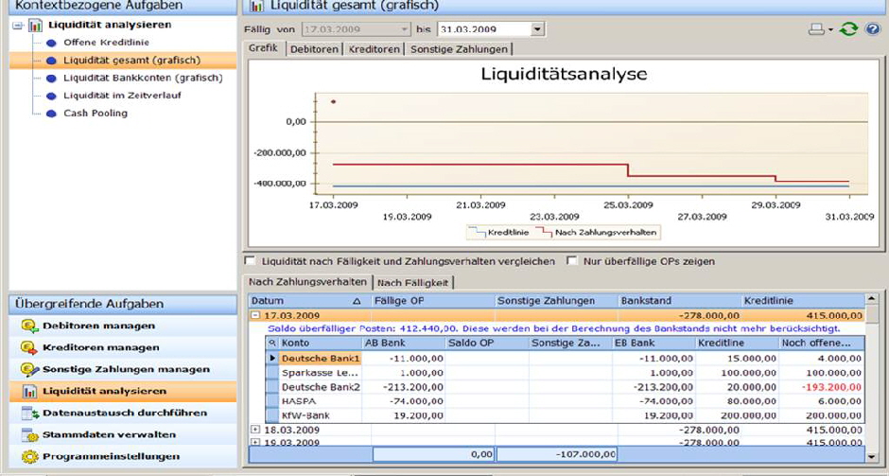Collapse the 17.03.2009 row
The image size is (889, 476).
(x=255, y=315)
